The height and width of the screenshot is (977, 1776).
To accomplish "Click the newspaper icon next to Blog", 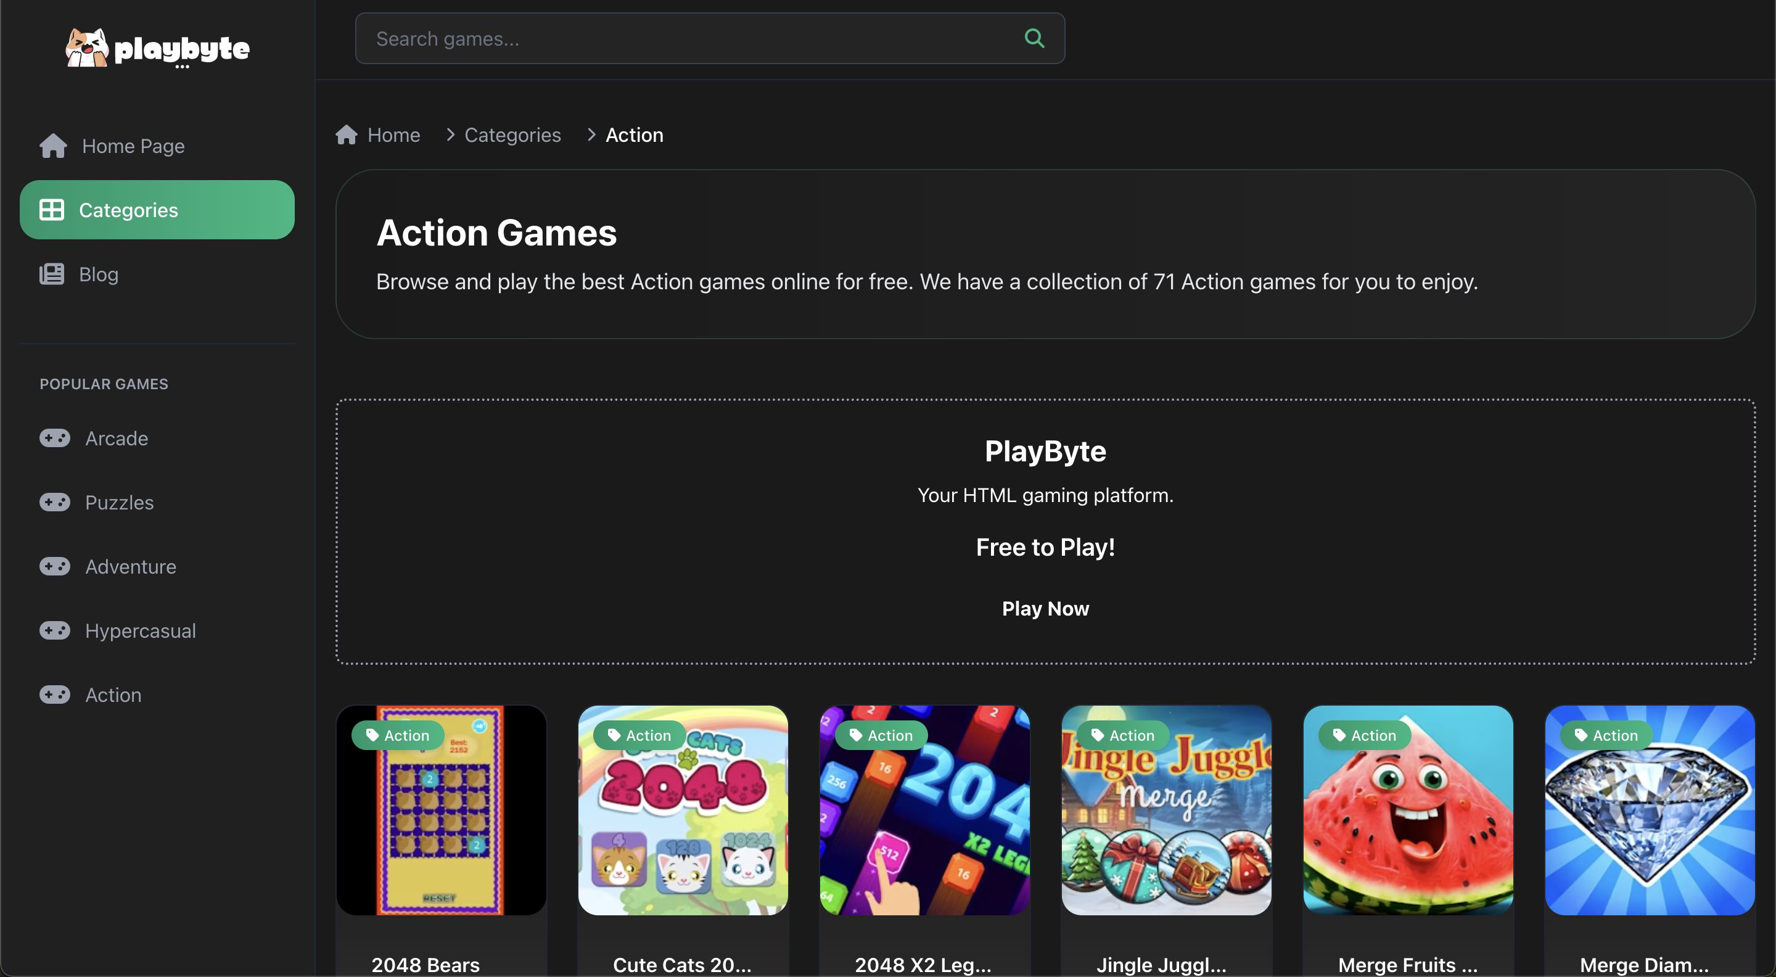I will [52, 274].
